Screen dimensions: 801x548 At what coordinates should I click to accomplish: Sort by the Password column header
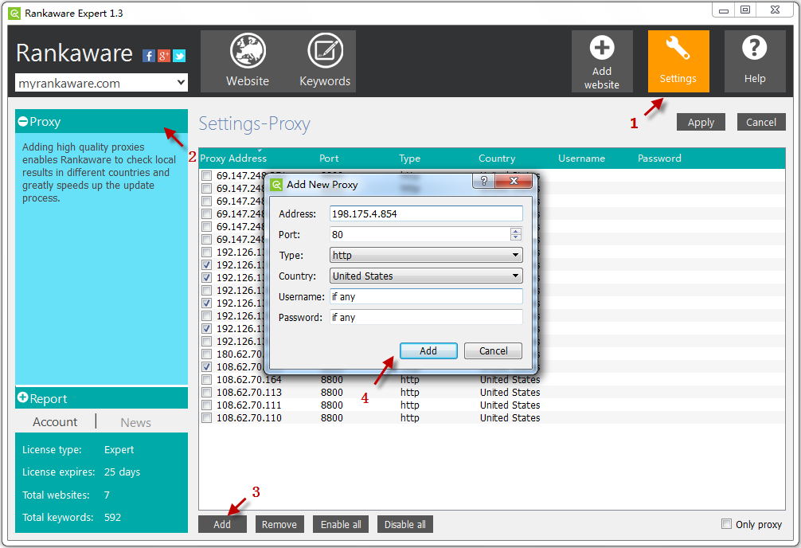click(x=659, y=159)
